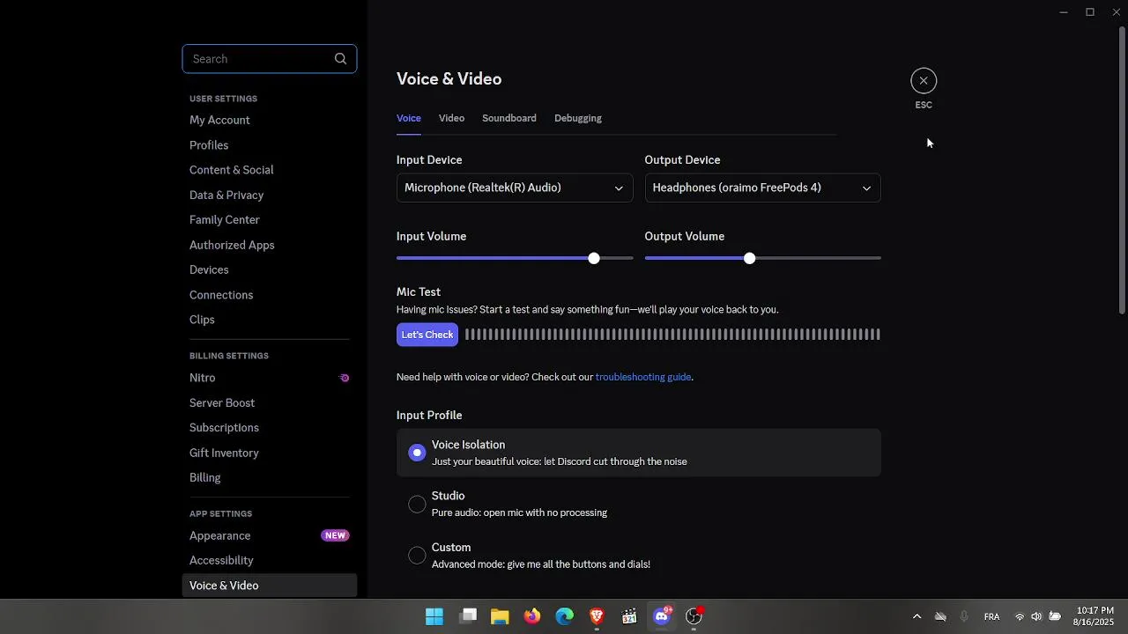The width and height of the screenshot is (1128, 634).
Task: Open the troubleshooting guide link
Action: click(x=643, y=377)
